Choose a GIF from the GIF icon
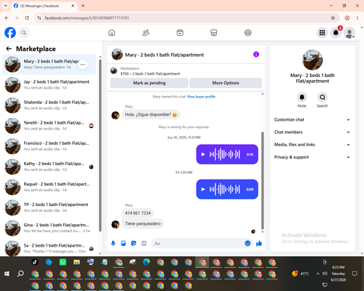The width and height of the screenshot is (364, 291). pos(144,243)
